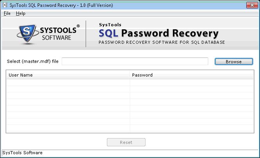Screen dimensions: 260x158
Task: Select the first empty User Name row
Action: click(68, 83)
